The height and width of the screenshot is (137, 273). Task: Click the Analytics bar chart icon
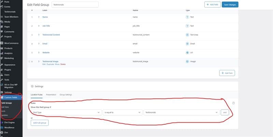coord(2,53)
